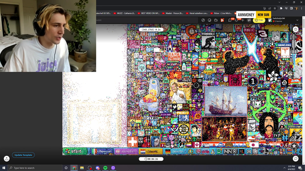
Task: Click the share/upload circle icon
Action: pos(7,159)
